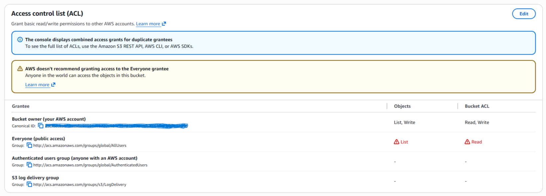
Task: Click the Bucket ACL column header
Action: coord(477,106)
